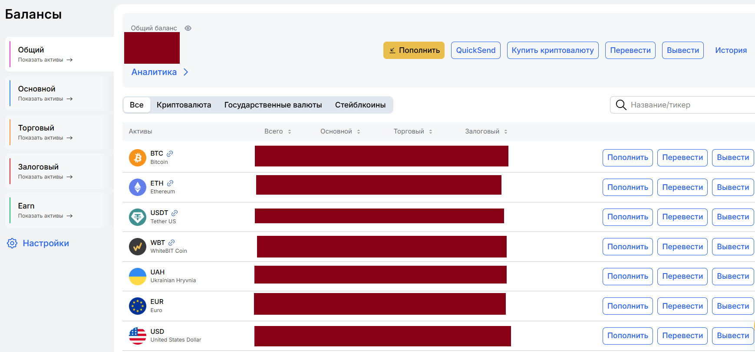The image size is (755, 352).
Task: Click the top Перевести button
Action: (630, 50)
